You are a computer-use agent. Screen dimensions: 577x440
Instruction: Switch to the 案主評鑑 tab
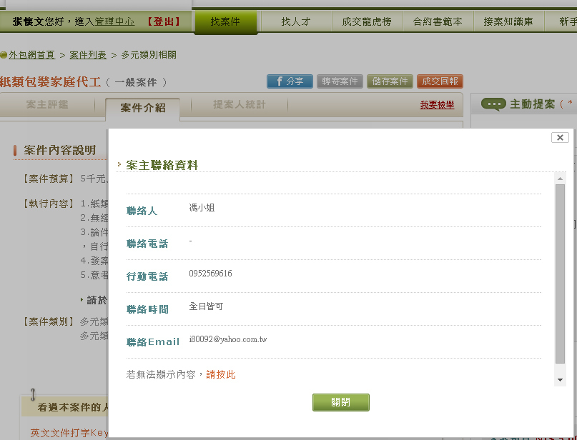click(x=47, y=105)
